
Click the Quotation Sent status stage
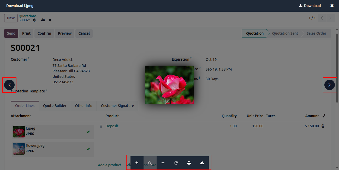285,33
